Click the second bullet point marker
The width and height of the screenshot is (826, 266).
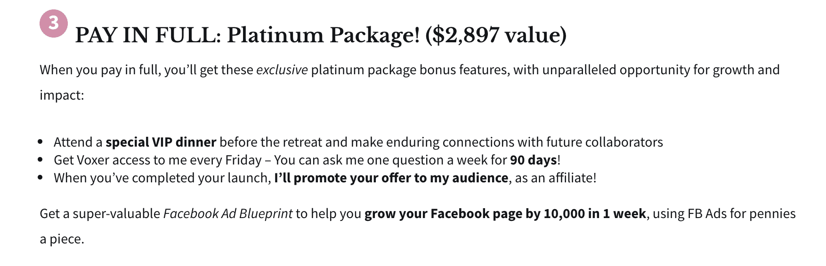pos(40,160)
